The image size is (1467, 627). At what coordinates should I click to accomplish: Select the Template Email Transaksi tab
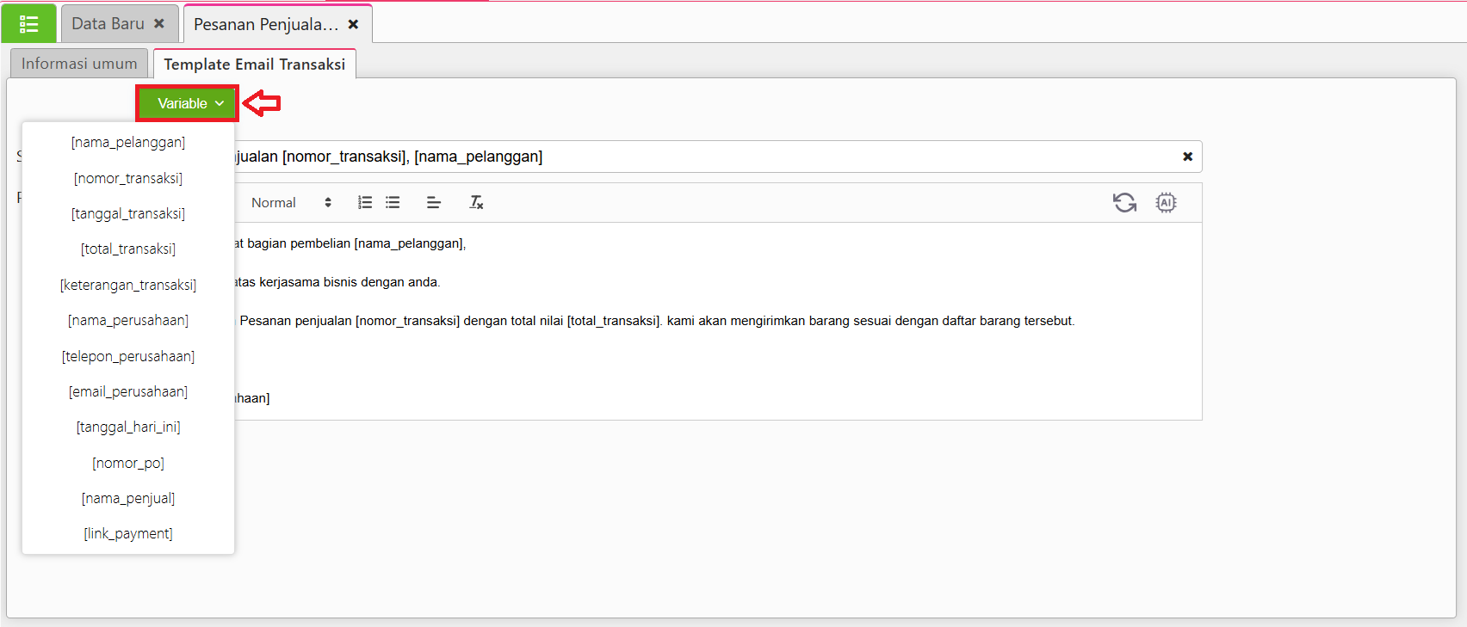pos(254,65)
